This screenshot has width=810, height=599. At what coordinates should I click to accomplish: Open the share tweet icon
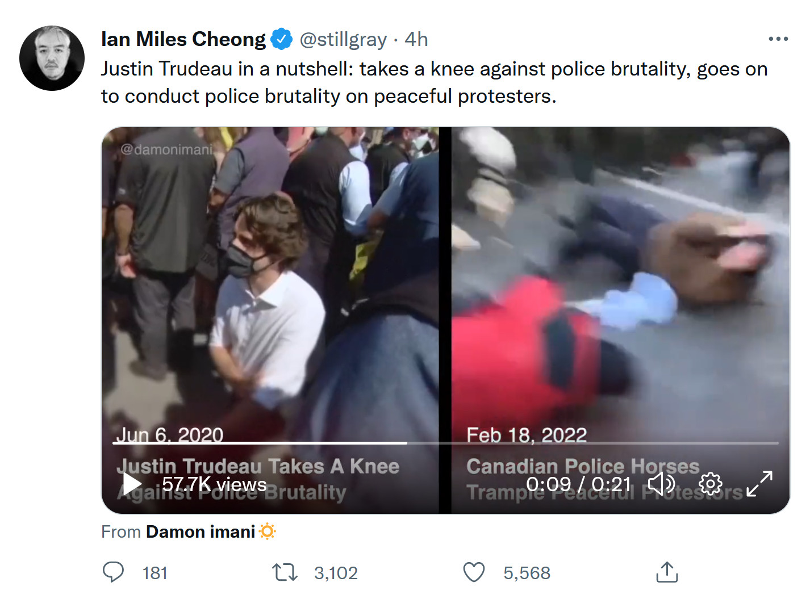(x=667, y=572)
